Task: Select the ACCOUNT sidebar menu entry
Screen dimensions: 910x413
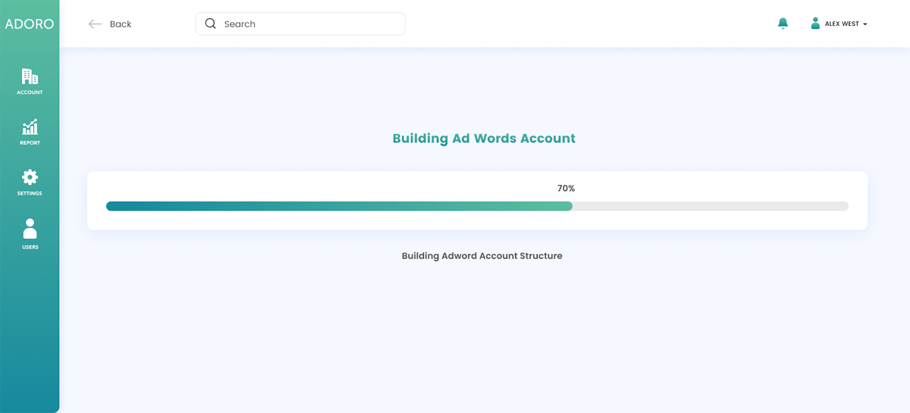Action: pos(29,92)
